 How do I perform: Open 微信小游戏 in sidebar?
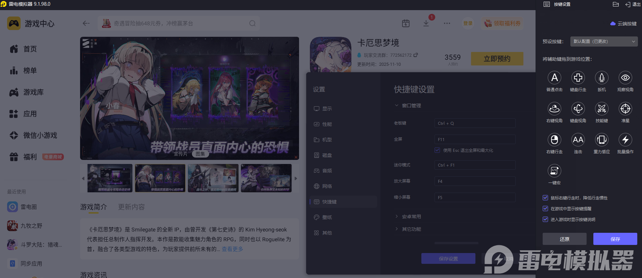pyautogui.click(x=33, y=135)
